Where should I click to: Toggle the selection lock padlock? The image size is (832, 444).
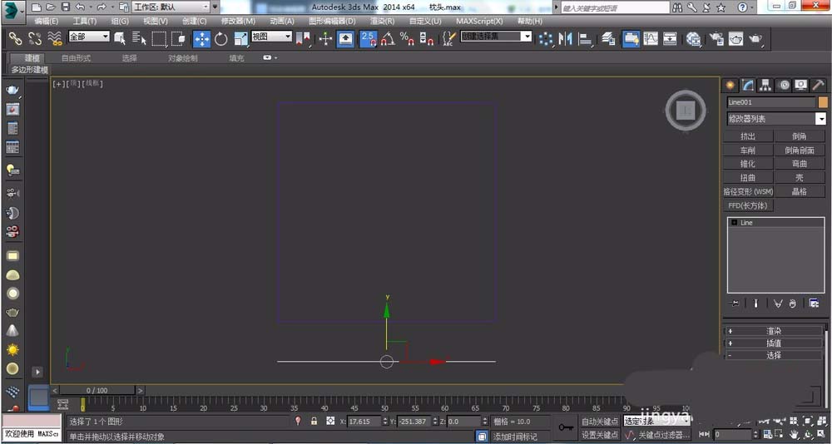tap(314, 422)
